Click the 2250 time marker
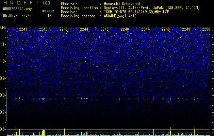Viewport: 214px width, 136px height. (206, 29)
